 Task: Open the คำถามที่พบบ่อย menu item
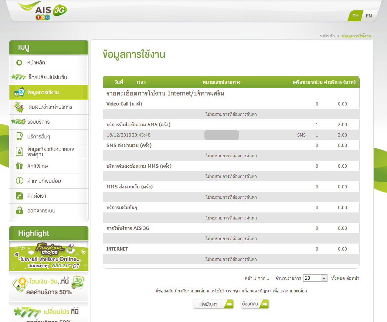coord(49,181)
